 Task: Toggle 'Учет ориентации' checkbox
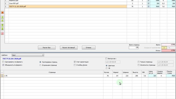coord(75,62)
